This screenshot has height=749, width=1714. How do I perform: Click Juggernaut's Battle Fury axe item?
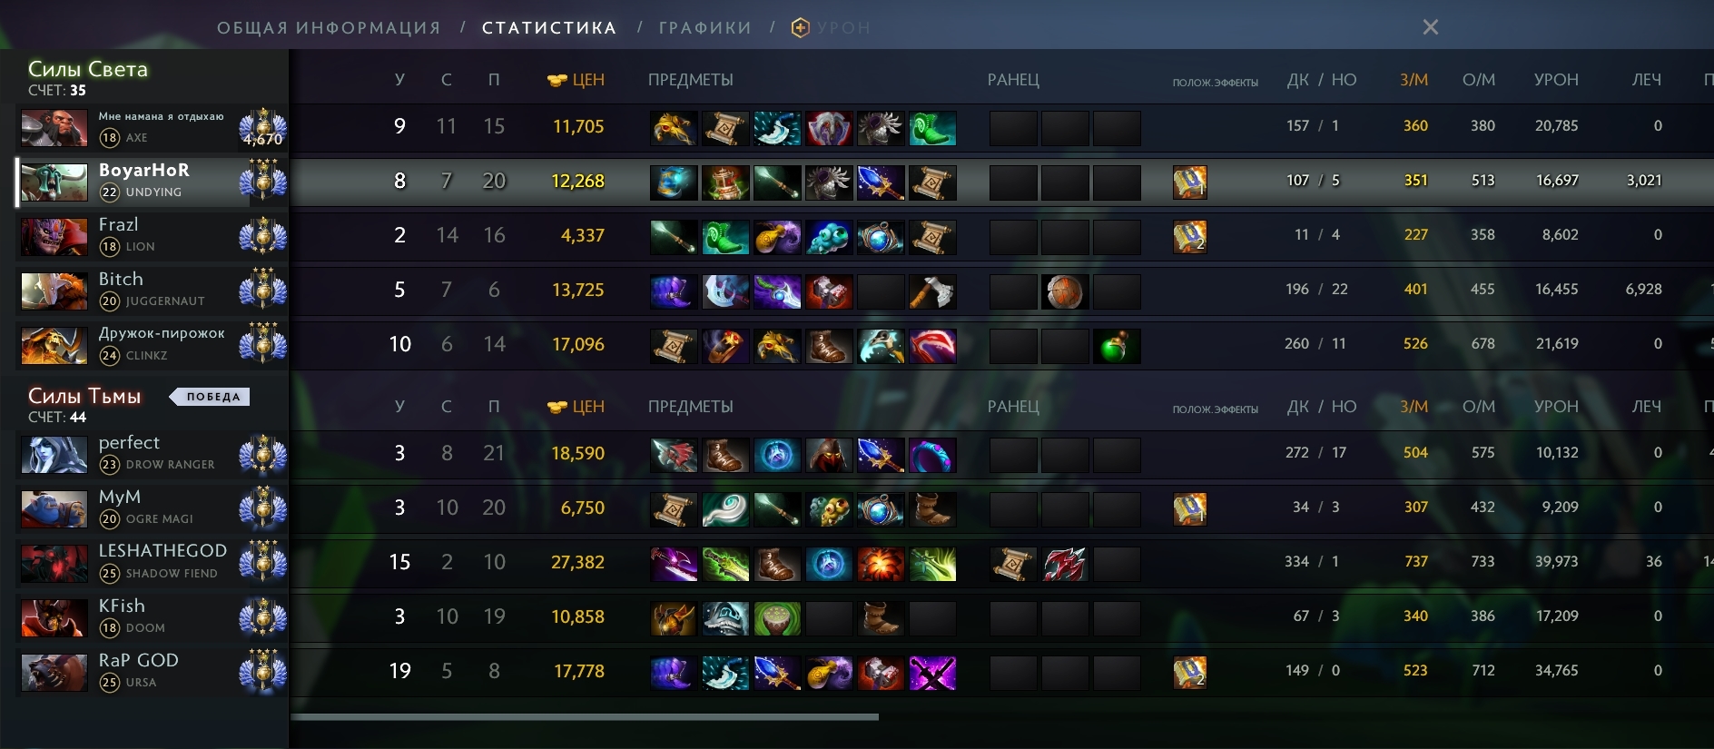pos(932,291)
